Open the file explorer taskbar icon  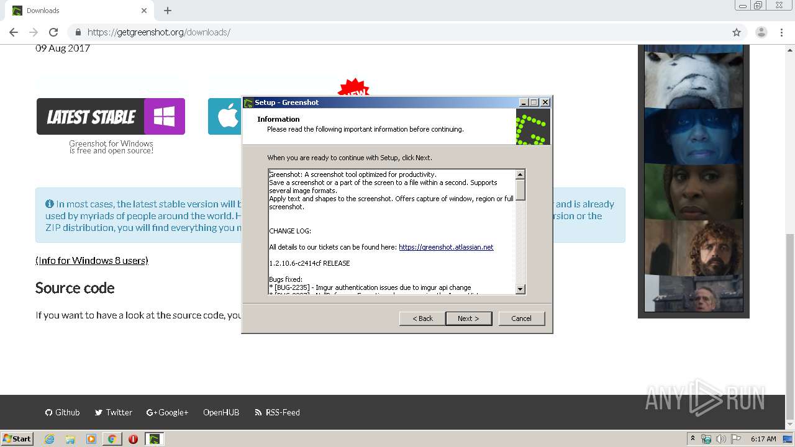pos(70,439)
